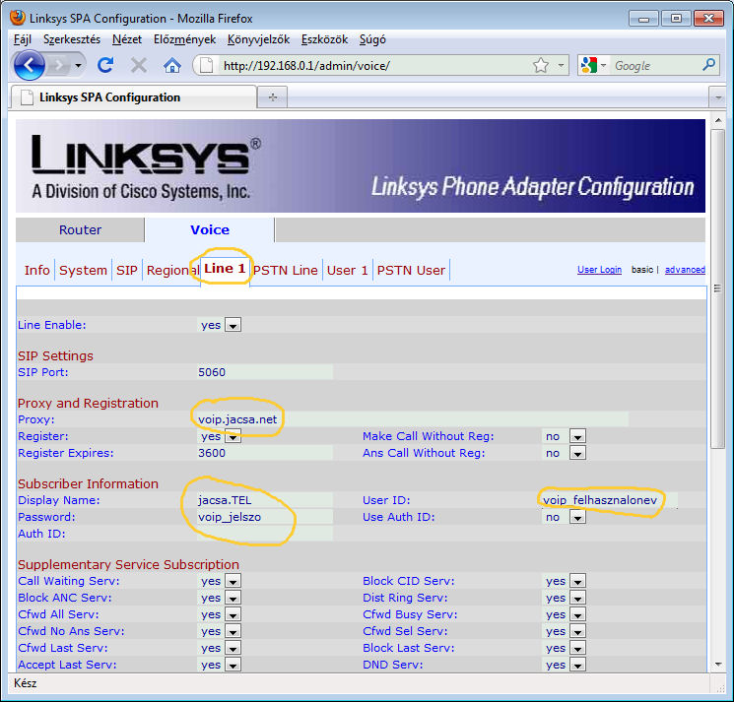Open the Line Enable dropdown

pyautogui.click(x=233, y=325)
